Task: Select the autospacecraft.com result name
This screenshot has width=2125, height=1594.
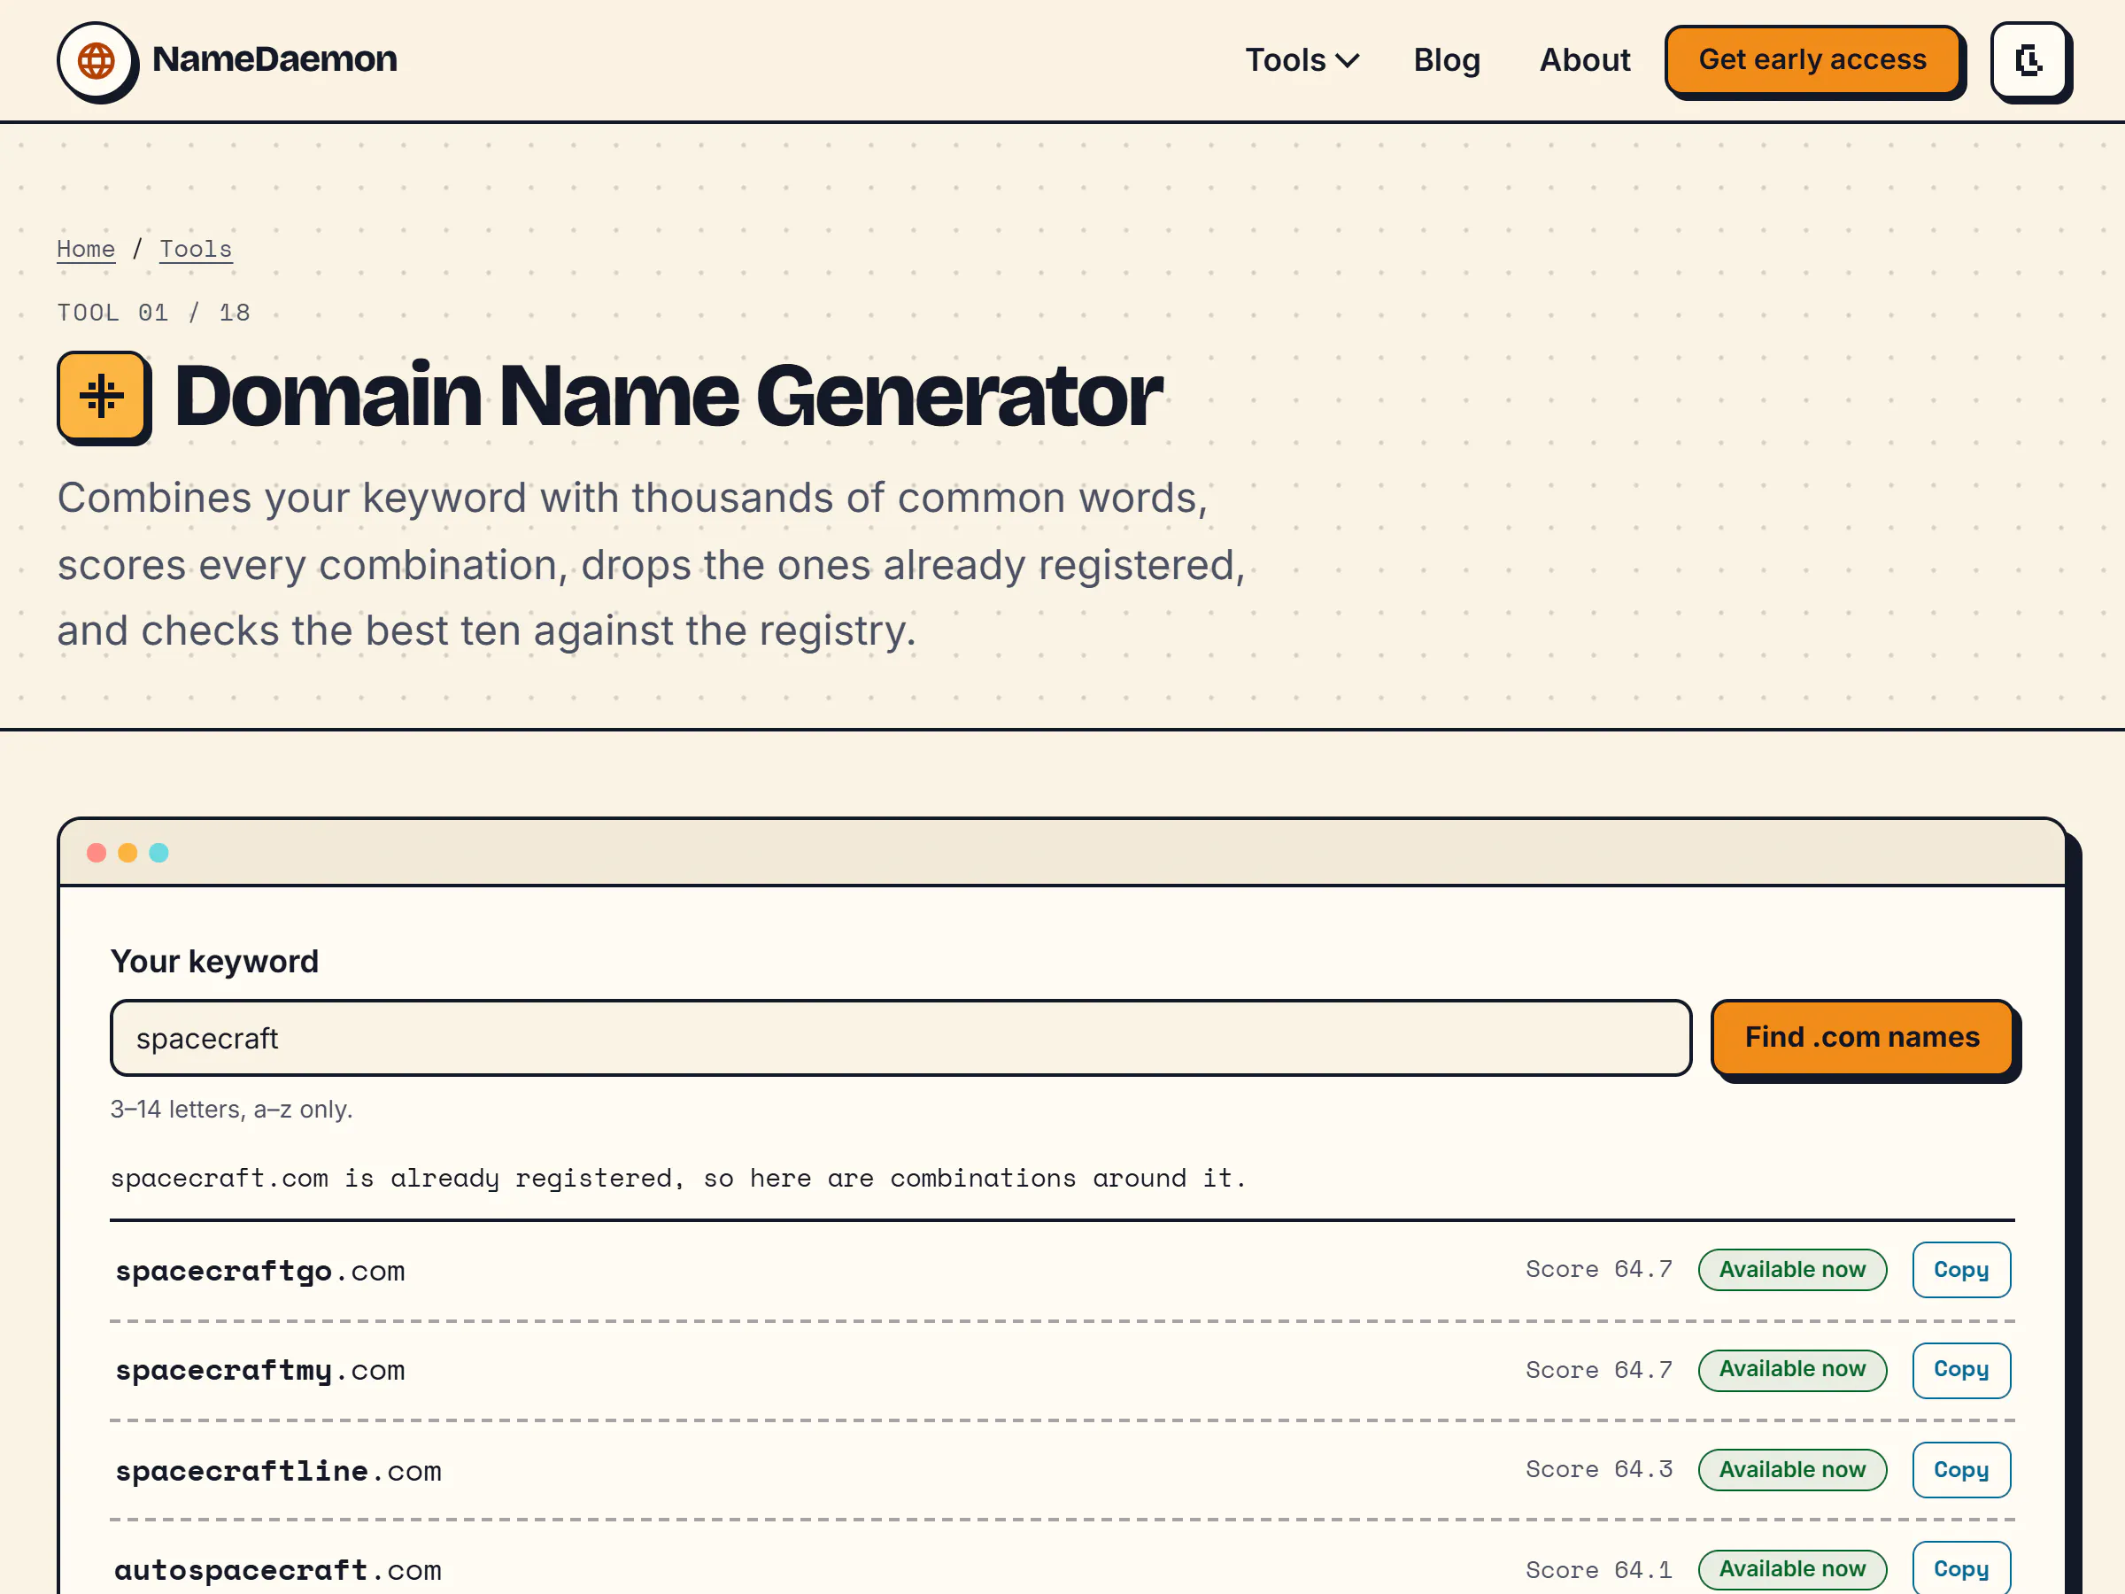Action: [x=279, y=1570]
